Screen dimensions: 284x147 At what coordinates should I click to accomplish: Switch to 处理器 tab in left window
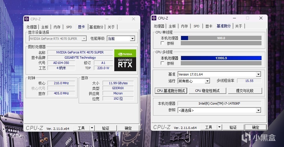[x=31, y=27]
